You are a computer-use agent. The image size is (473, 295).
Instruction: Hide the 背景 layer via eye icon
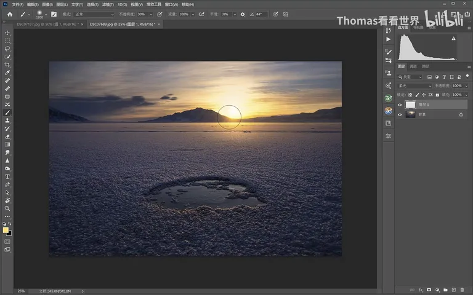400,115
